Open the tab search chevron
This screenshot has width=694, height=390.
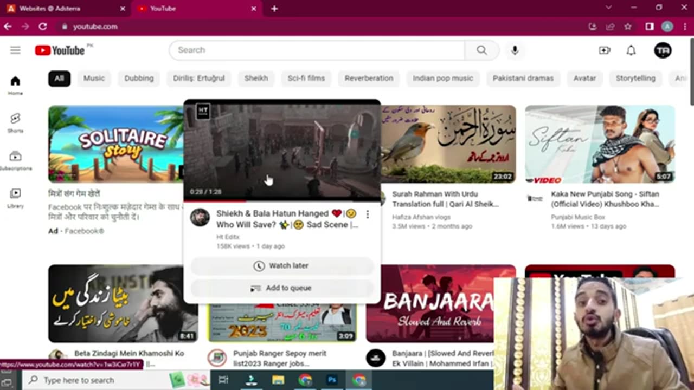coord(609,8)
